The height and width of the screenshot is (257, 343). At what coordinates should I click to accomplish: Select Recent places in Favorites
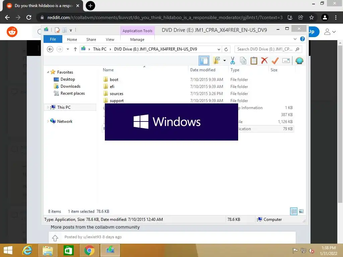[x=73, y=93]
